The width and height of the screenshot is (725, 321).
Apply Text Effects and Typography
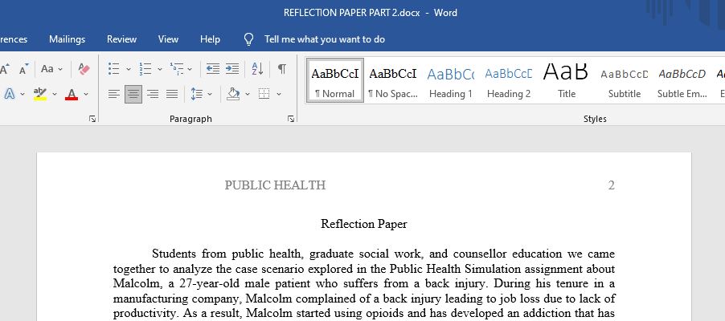10,94
